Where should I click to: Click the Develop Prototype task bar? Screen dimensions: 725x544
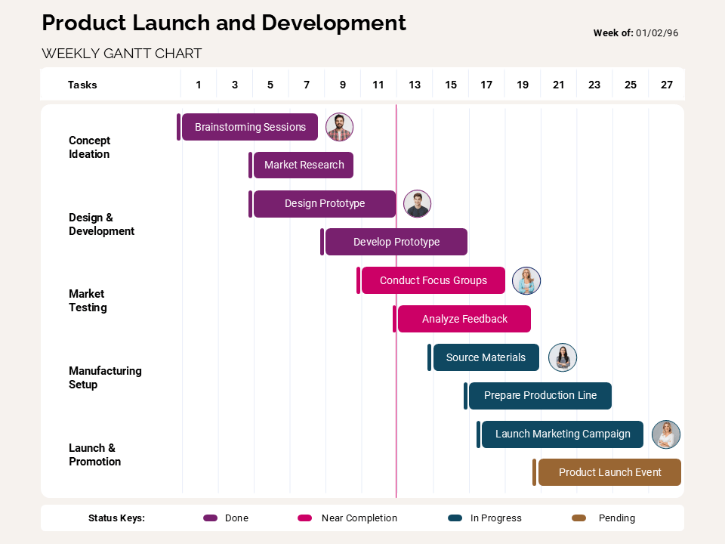pyautogui.click(x=395, y=242)
